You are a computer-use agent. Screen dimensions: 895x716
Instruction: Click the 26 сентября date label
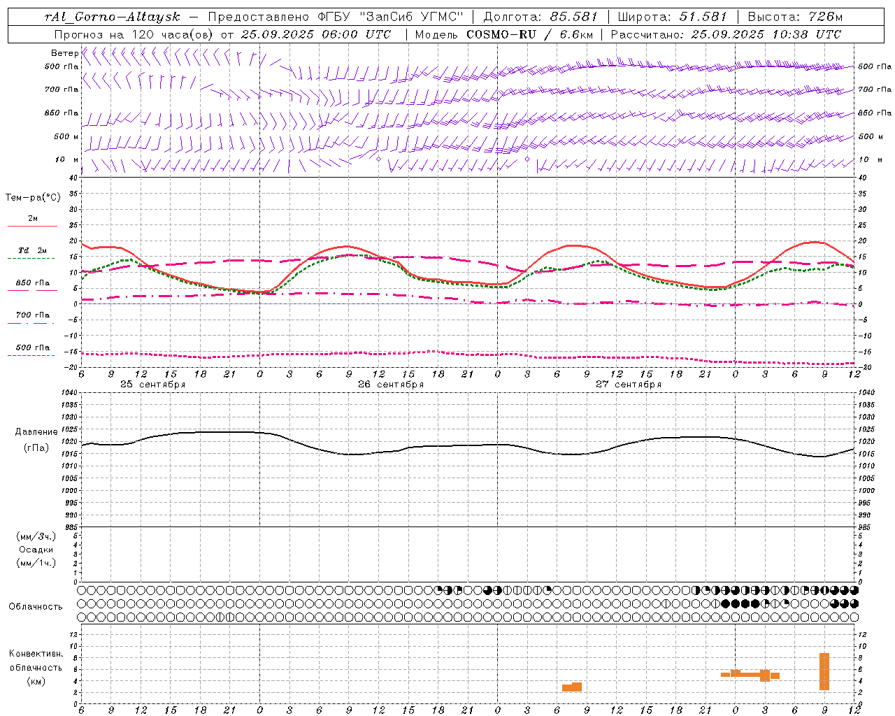pyautogui.click(x=391, y=385)
